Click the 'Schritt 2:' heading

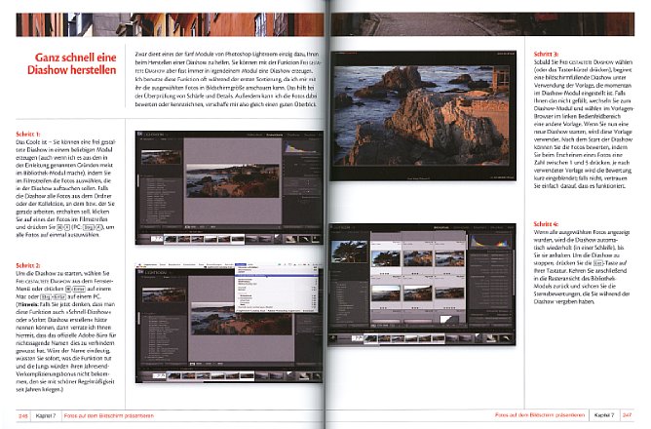28,265
